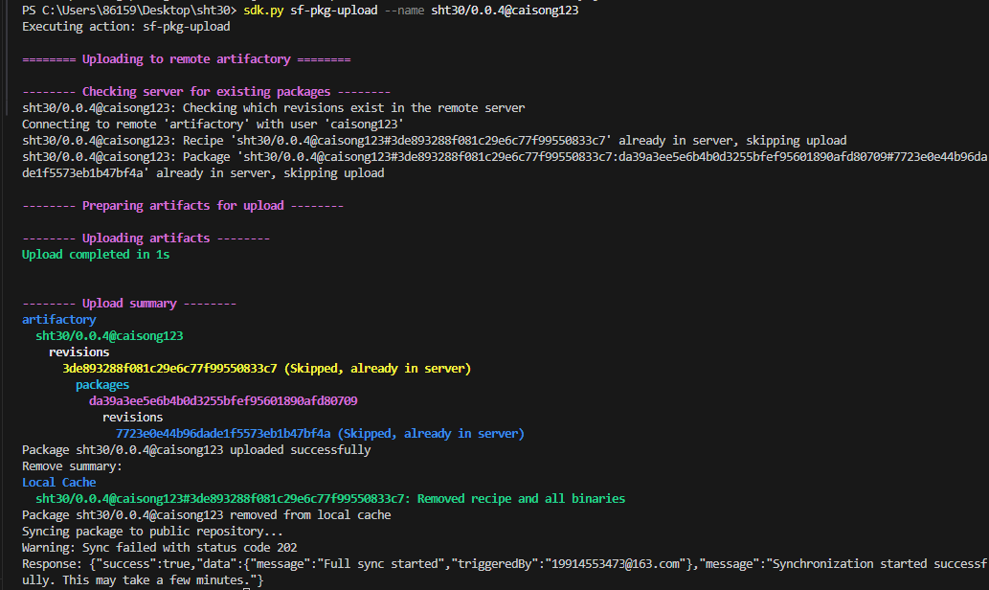This screenshot has height=590, width=989.
Task: Click the 'Syncing package to public repository' line
Action: pyautogui.click(x=152, y=531)
